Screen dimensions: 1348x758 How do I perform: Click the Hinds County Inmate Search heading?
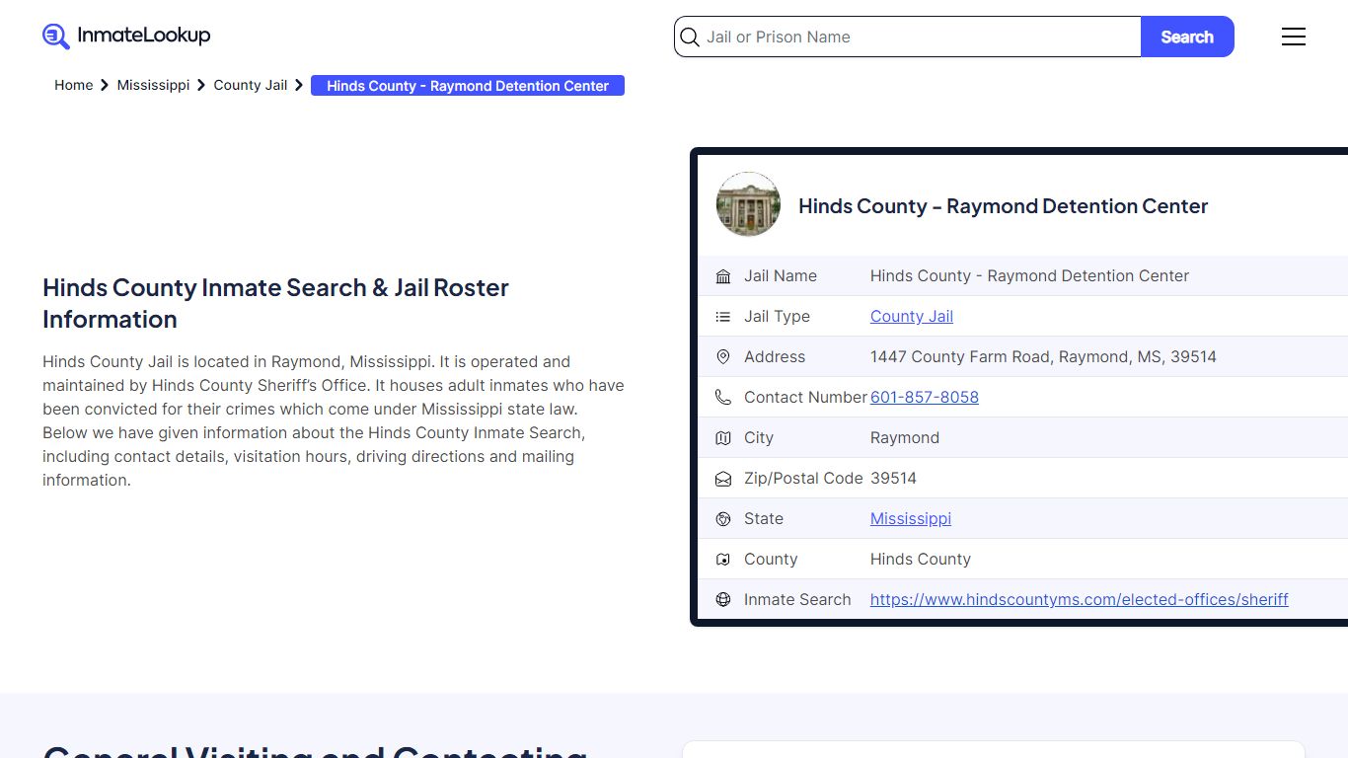(275, 303)
